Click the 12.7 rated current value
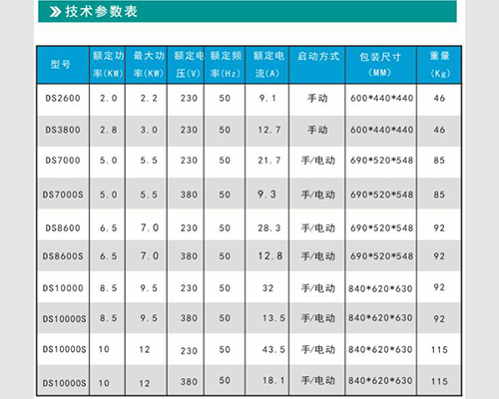 coord(269,130)
